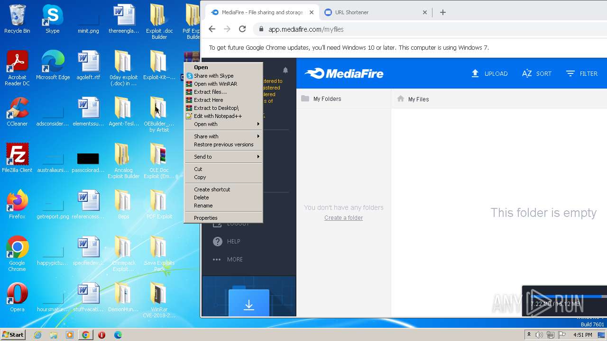Image resolution: width=607 pixels, height=341 pixels.
Task: Expand the Send to submenu
Action: pos(223,157)
